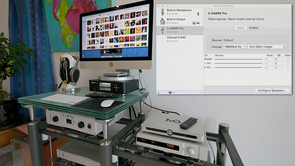Toggle the Master channel mute checkbox
The width and height of the screenshot is (295, 166).
288,59
